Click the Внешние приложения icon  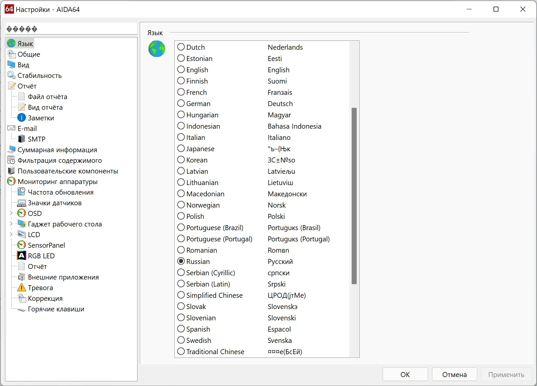[22, 277]
